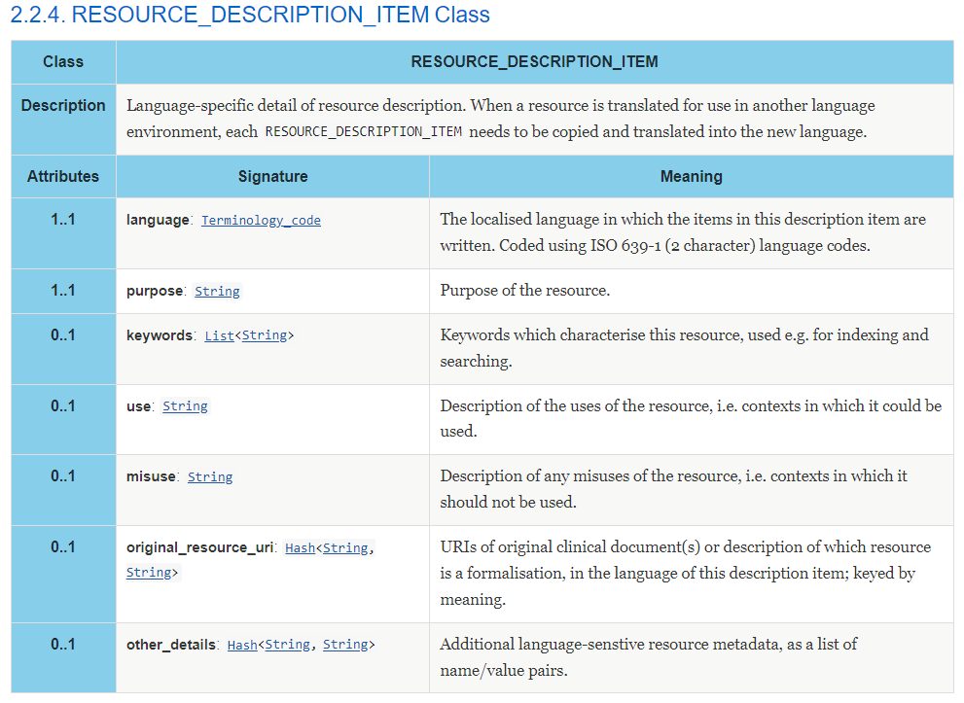Click the RESOURCE_DESCRIPTION_ITEM table header cell
The image size is (964, 703).
coord(534,62)
